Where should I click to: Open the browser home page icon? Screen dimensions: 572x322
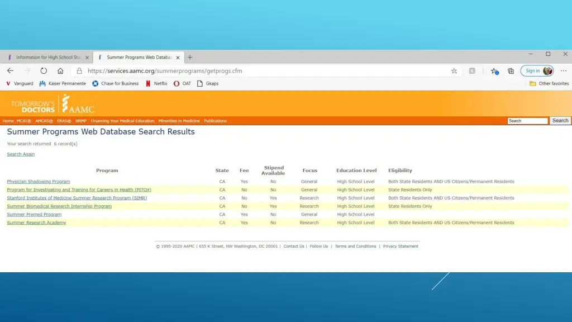[x=60, y=71]
